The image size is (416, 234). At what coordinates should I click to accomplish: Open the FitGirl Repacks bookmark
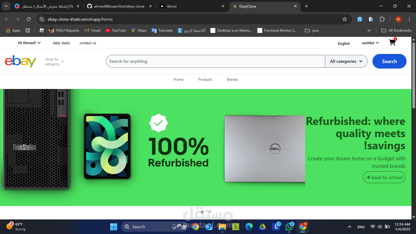(x=64, y=30)
